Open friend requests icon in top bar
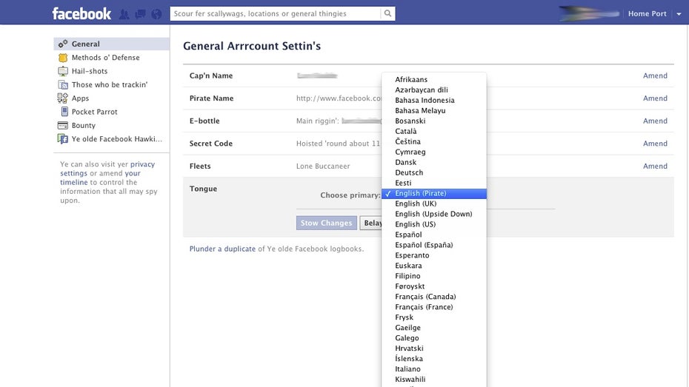The width and height of the screenshot is (689, 387). (124, 14)
